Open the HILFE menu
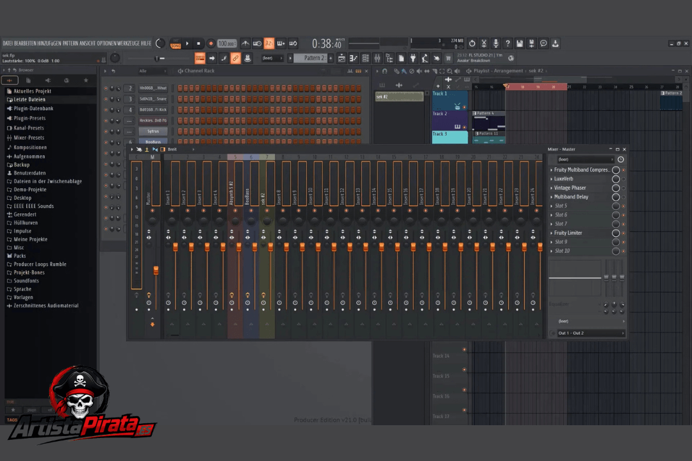Viewport: 692px width, 461px height. pyautogui.click(x=146, y=44)
